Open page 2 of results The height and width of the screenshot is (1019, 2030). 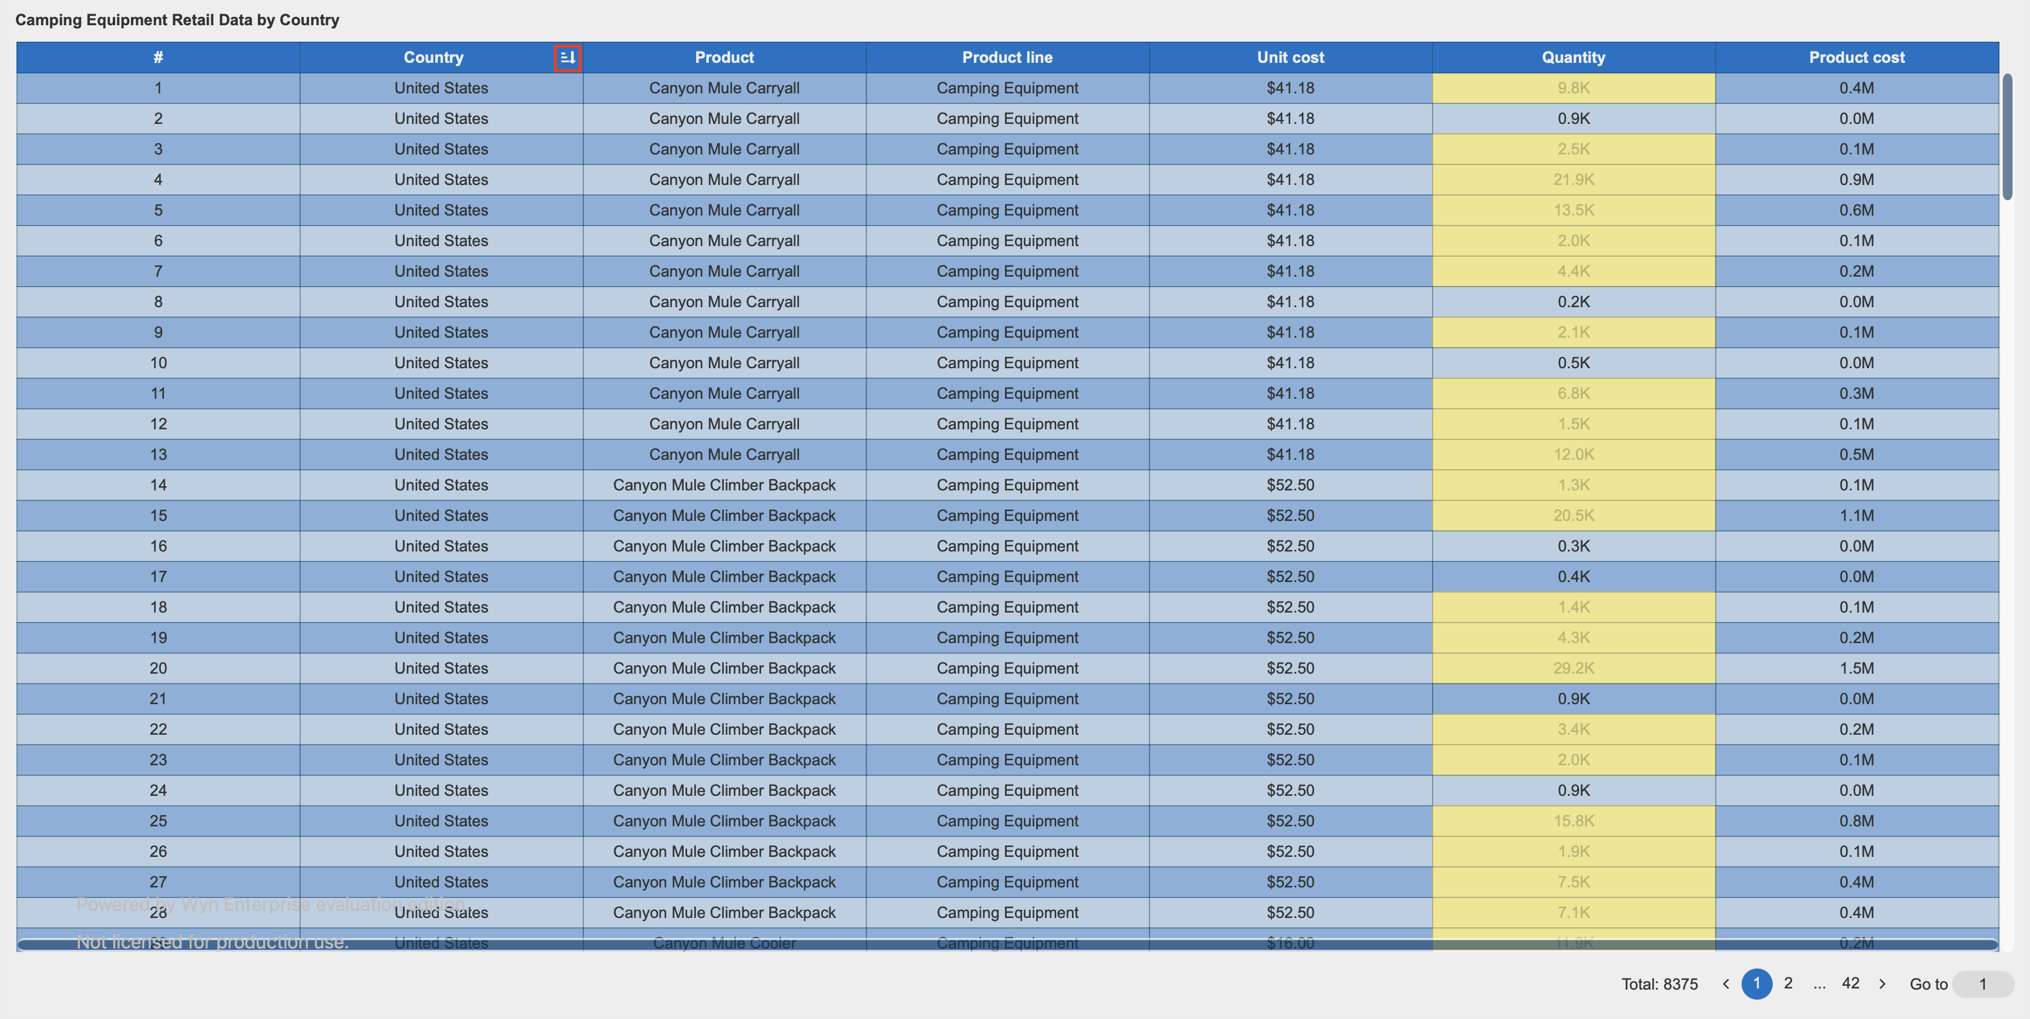pos(1788,984)
